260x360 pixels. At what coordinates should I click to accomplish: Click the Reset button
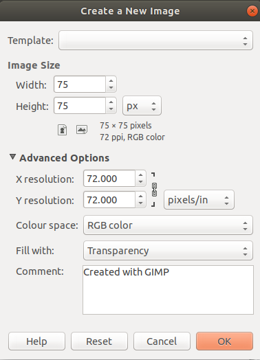(x=99, y=341)
